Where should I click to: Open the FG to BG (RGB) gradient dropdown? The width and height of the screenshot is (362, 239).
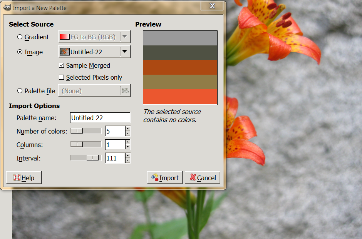coord(94,37)
